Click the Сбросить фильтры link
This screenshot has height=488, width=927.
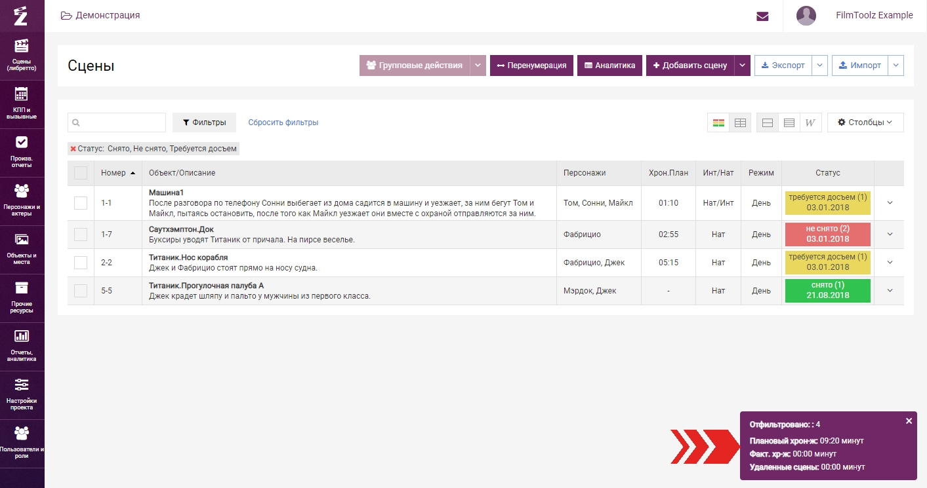pyautogui.click(x=283, y=122)
